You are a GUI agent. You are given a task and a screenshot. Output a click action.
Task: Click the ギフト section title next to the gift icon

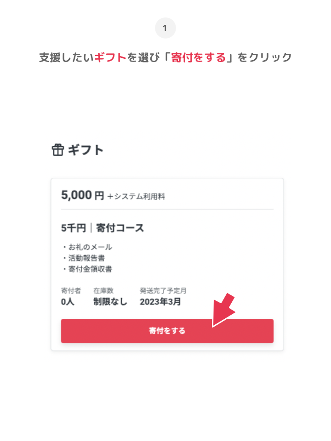click(x=86, y=150)
